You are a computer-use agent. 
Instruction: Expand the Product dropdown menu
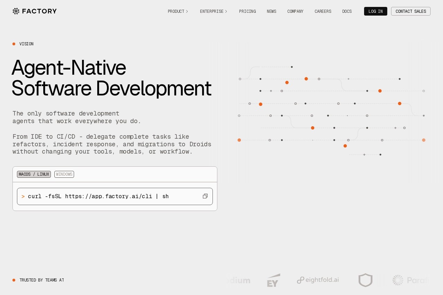pyautogui.click(x=178, y=11)
